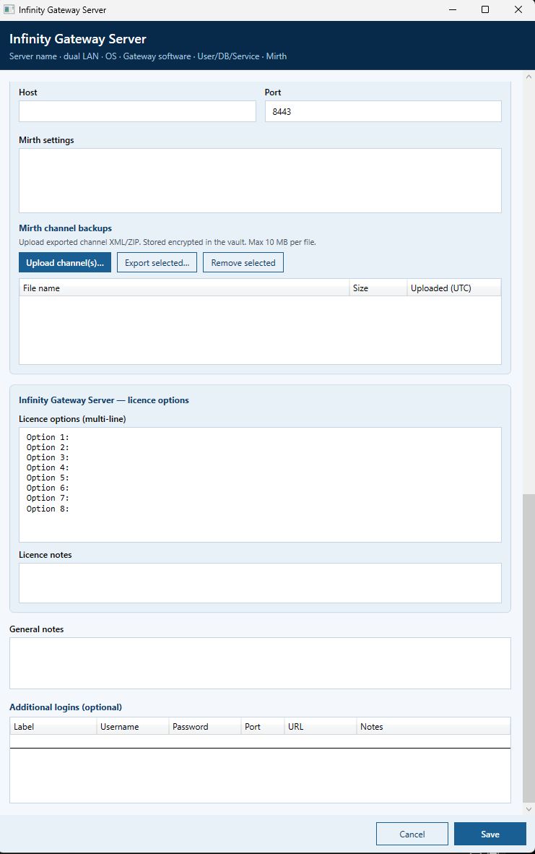
Task: Click the 'Option 8:' line text
Action: click(x=48, y=508)
